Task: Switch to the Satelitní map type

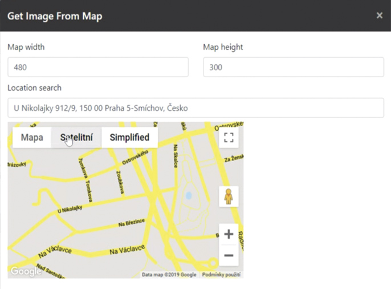Action: pyautogui.click(x=76, y=137)
